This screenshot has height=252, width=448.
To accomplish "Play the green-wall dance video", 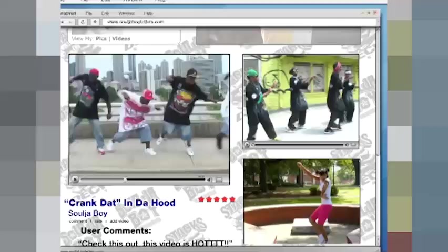I will point(247,145).
